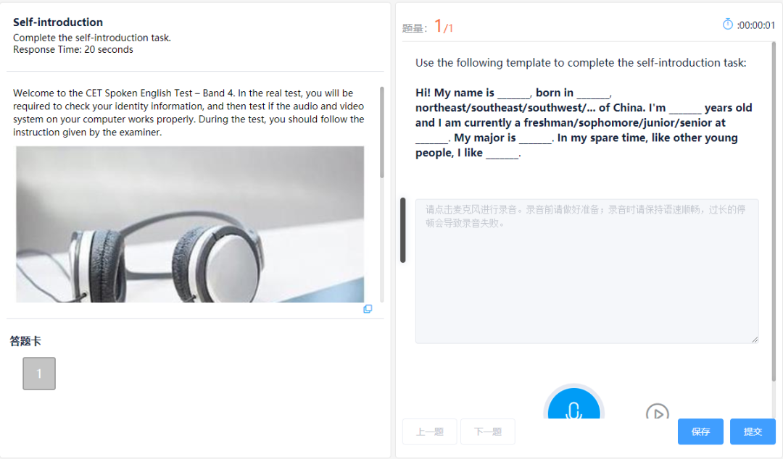Start recording with the blue microphone button
The height and width of the screenshot is (459, 783).
[573, 404]
